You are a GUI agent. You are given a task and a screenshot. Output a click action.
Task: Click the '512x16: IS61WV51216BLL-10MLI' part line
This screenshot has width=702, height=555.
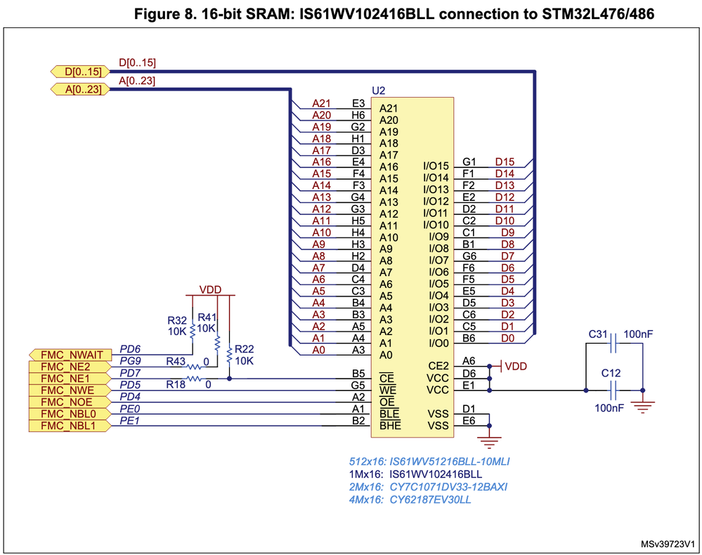click(x=429, y=462)
